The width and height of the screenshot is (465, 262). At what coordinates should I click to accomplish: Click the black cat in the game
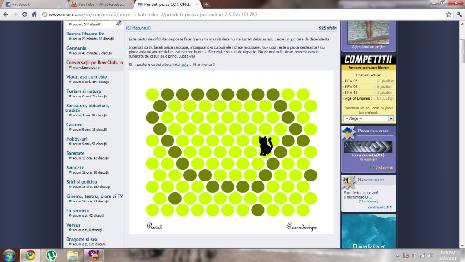tap(265, 146)
